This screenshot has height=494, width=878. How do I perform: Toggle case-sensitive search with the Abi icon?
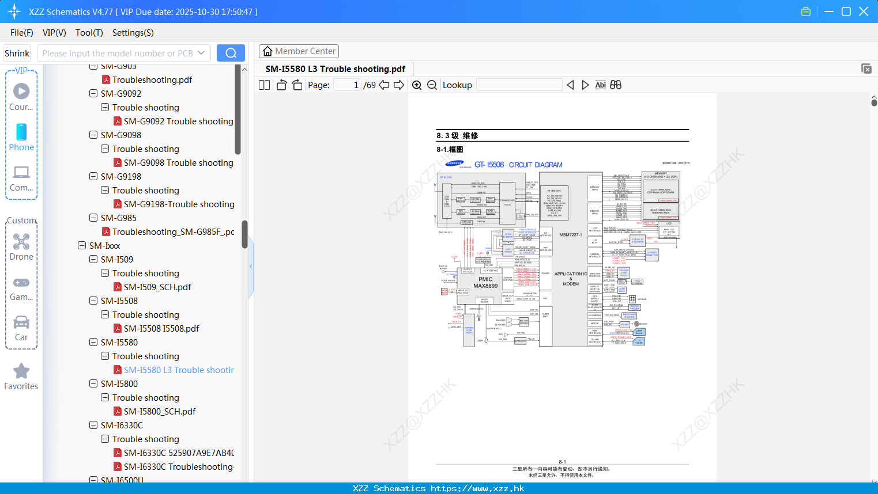[600, 85]
